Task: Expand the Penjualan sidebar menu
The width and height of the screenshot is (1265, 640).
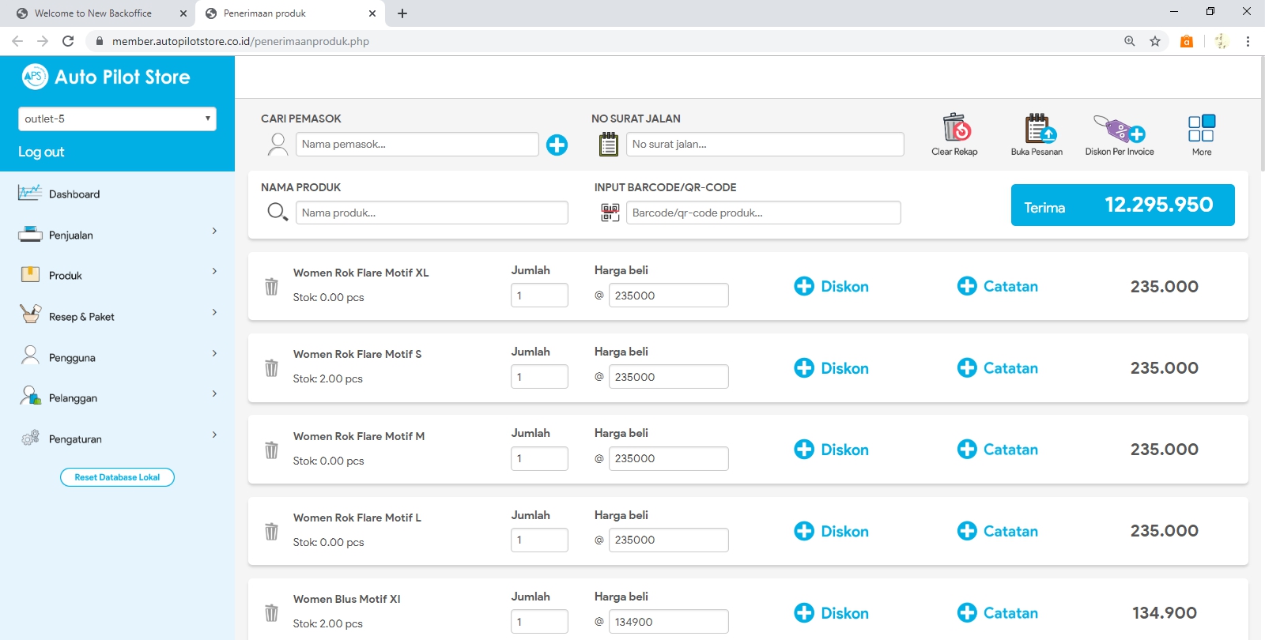Action: point(117,235)
